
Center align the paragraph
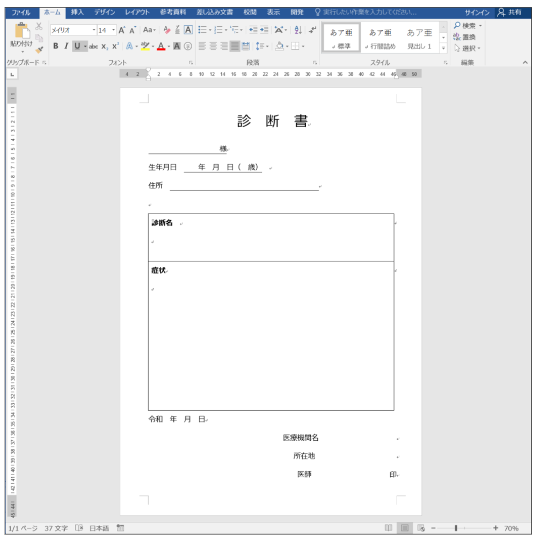coord(213,47)
